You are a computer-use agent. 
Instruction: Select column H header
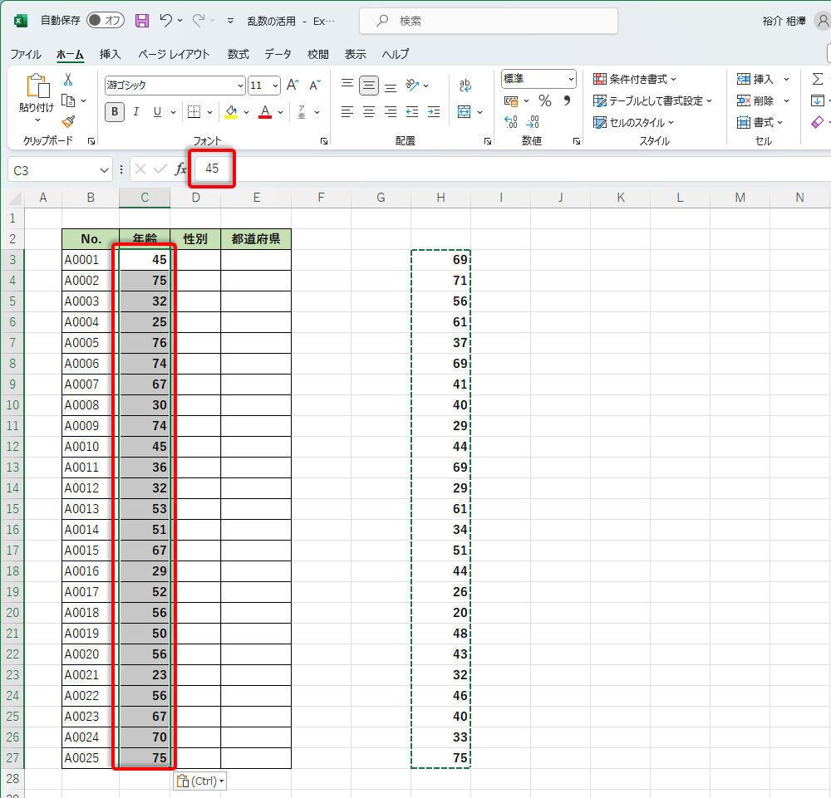tap(440, 198)
